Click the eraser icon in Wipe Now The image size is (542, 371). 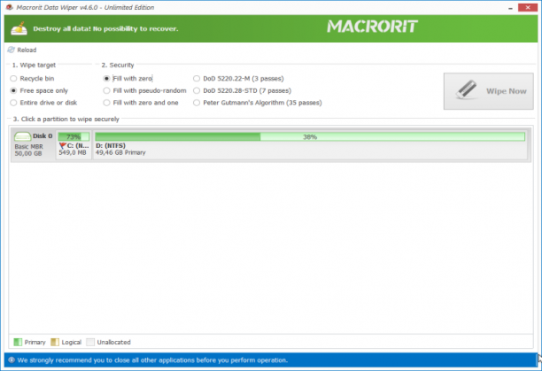[x=466, y=89]
